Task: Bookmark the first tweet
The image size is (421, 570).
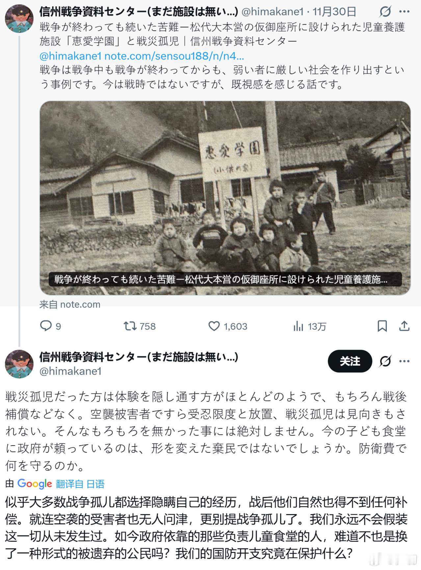Action: 382,326
